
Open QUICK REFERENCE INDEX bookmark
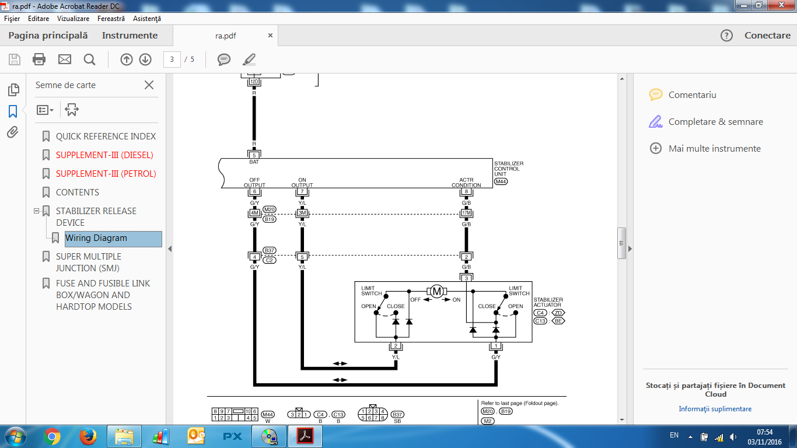coord(106,136)
